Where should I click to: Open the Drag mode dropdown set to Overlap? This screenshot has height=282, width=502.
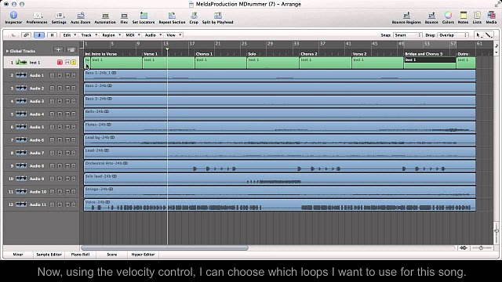click(453, 35)
